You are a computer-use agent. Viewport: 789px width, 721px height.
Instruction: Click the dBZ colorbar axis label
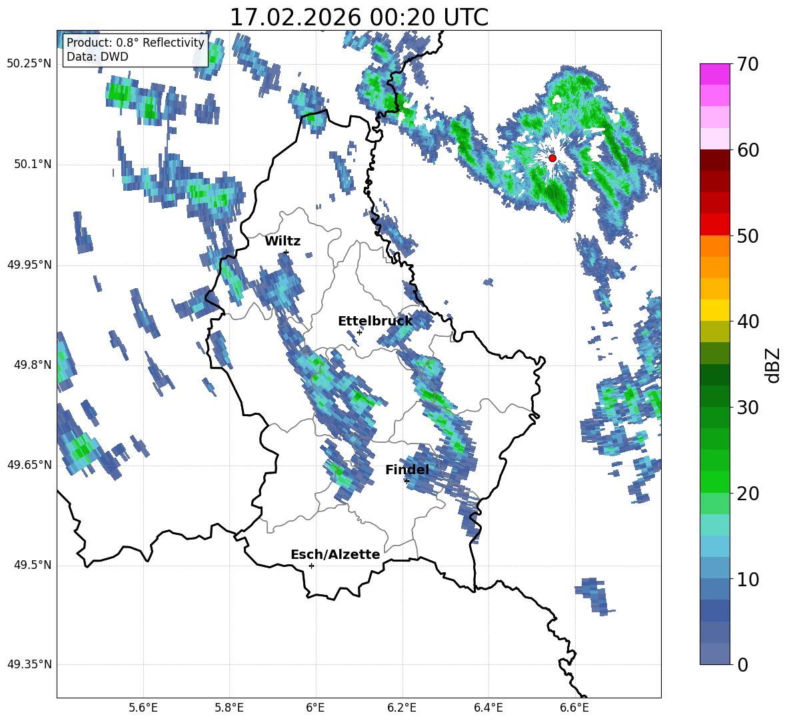click(x=774, y=365)
